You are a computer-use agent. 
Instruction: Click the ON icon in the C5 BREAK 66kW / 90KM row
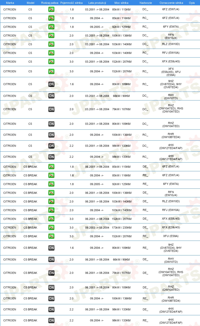click(x=51, y=260)
